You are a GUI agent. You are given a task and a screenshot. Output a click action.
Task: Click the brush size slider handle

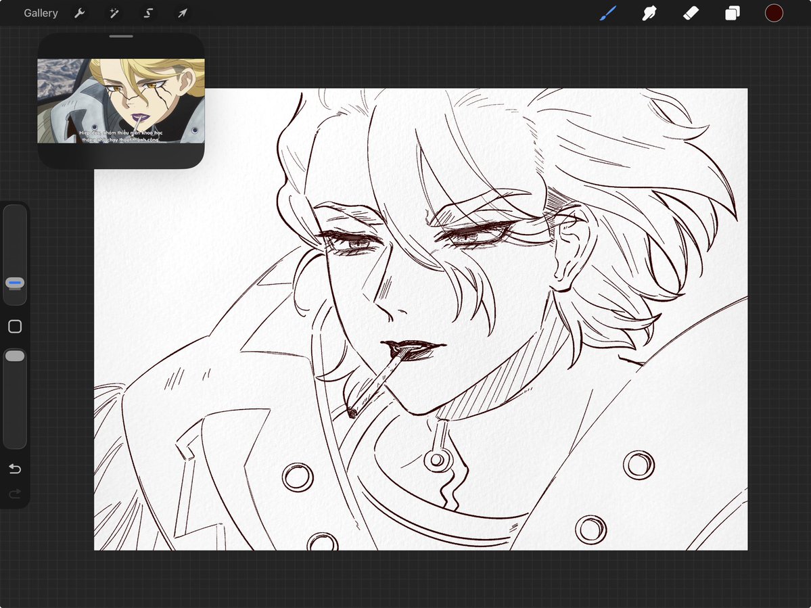click(x=15, y=283)
